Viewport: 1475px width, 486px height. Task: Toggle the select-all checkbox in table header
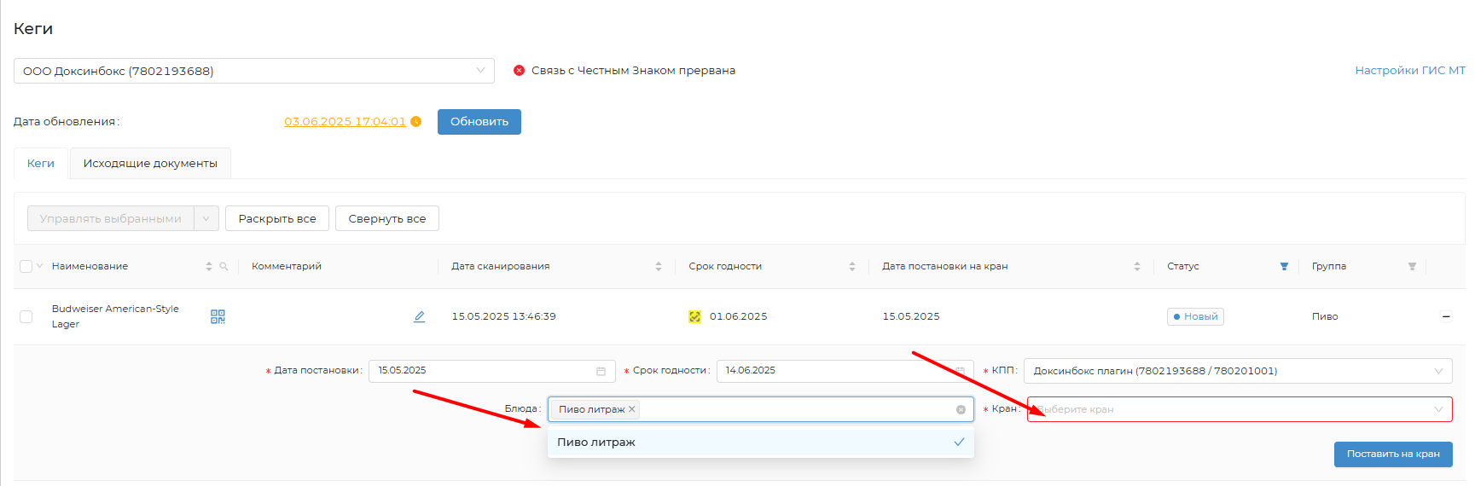[26, 267]
